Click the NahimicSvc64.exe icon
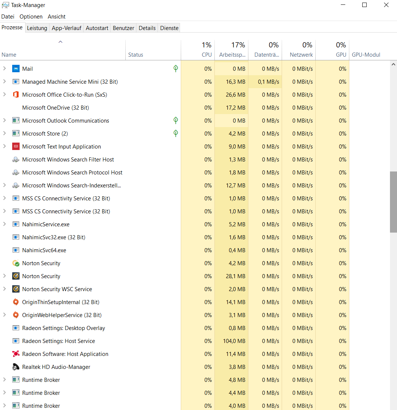Viewport: 397px width, 410px height. [16, 250]
